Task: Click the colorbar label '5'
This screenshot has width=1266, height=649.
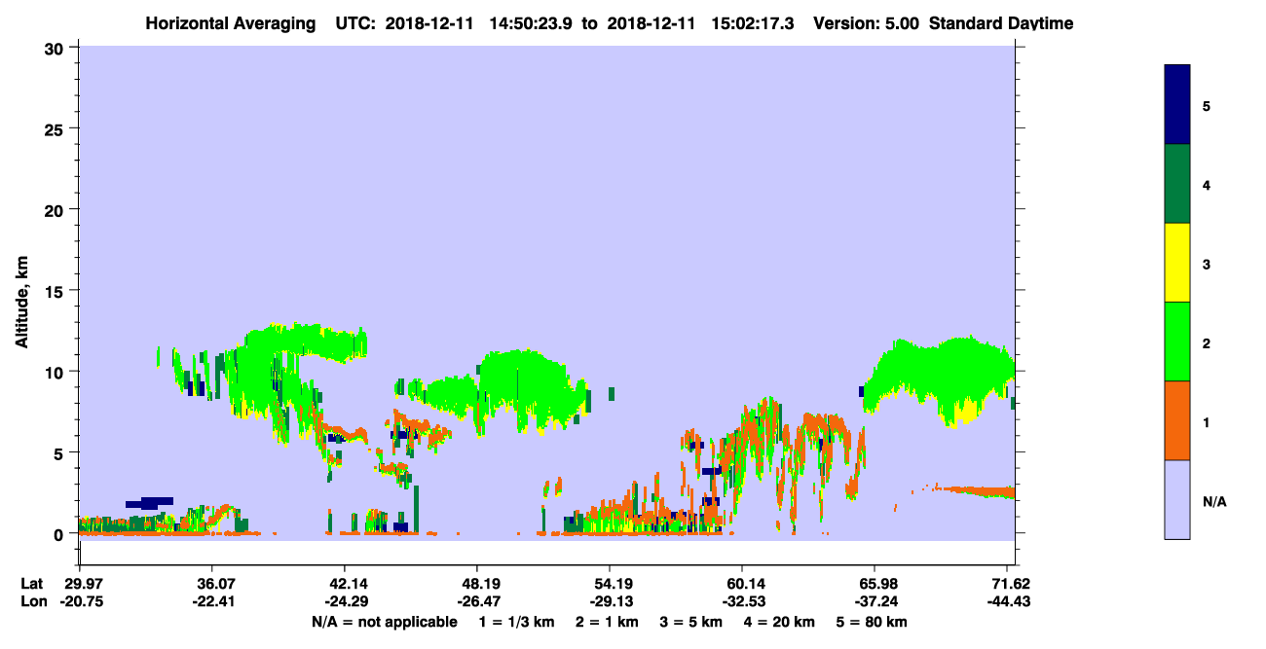Action: [x=1207, y=106]
